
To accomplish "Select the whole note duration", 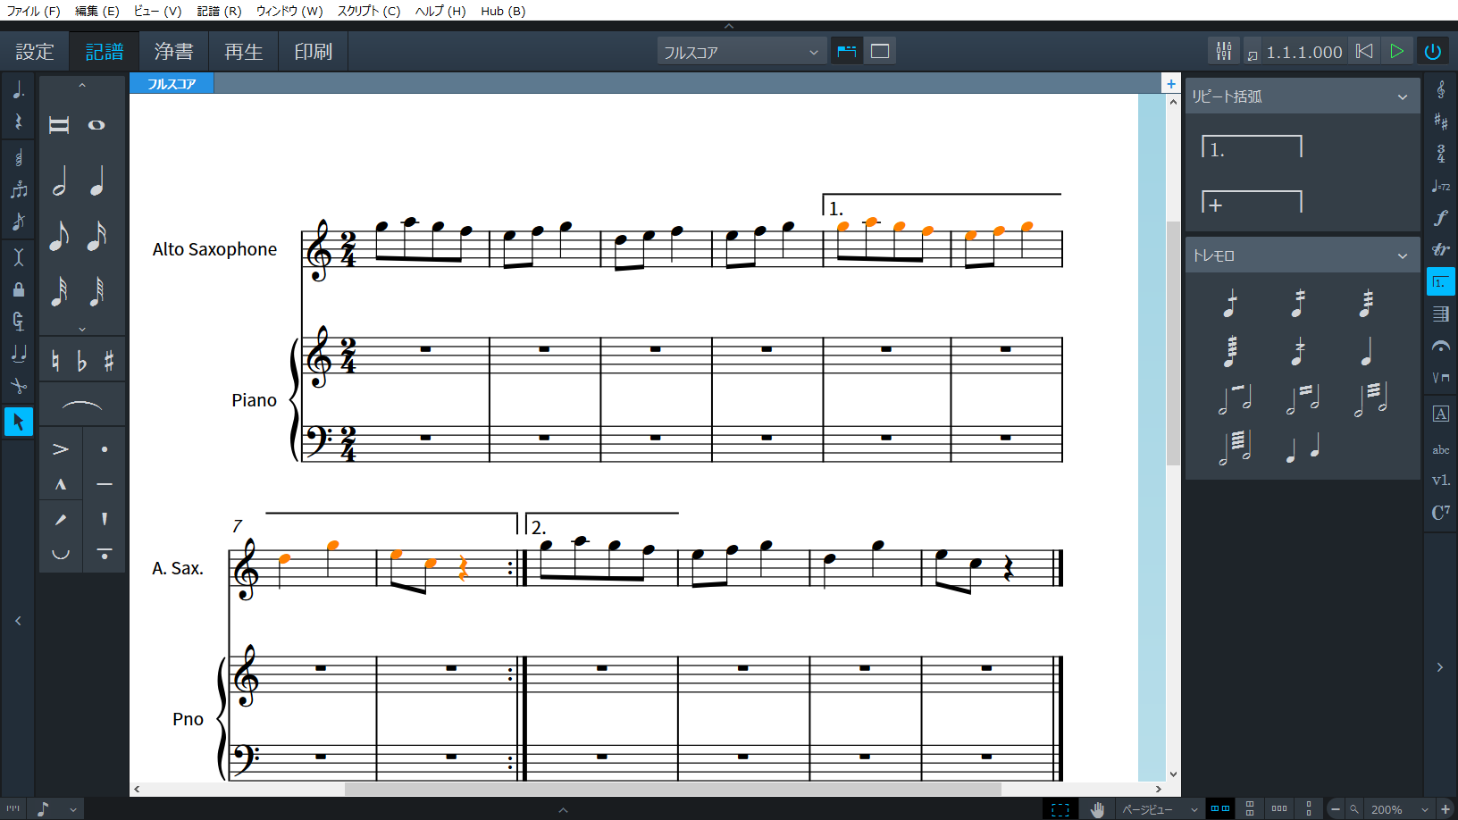I will click(96, 125).
